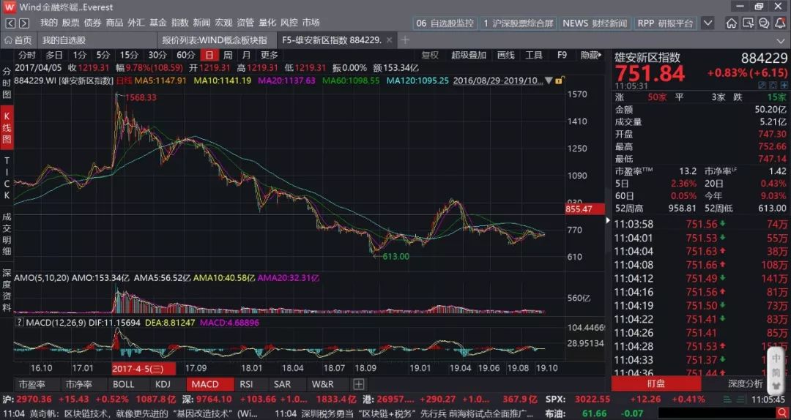Open the 工具 tools menu in chart toolbar
Screen dimensions: 791x420
tap(534, 55)
